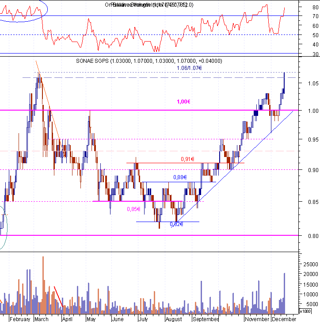The image size is (320, 322).
Task: Click the RSI 40 scale value
Action: coord(316,45)
